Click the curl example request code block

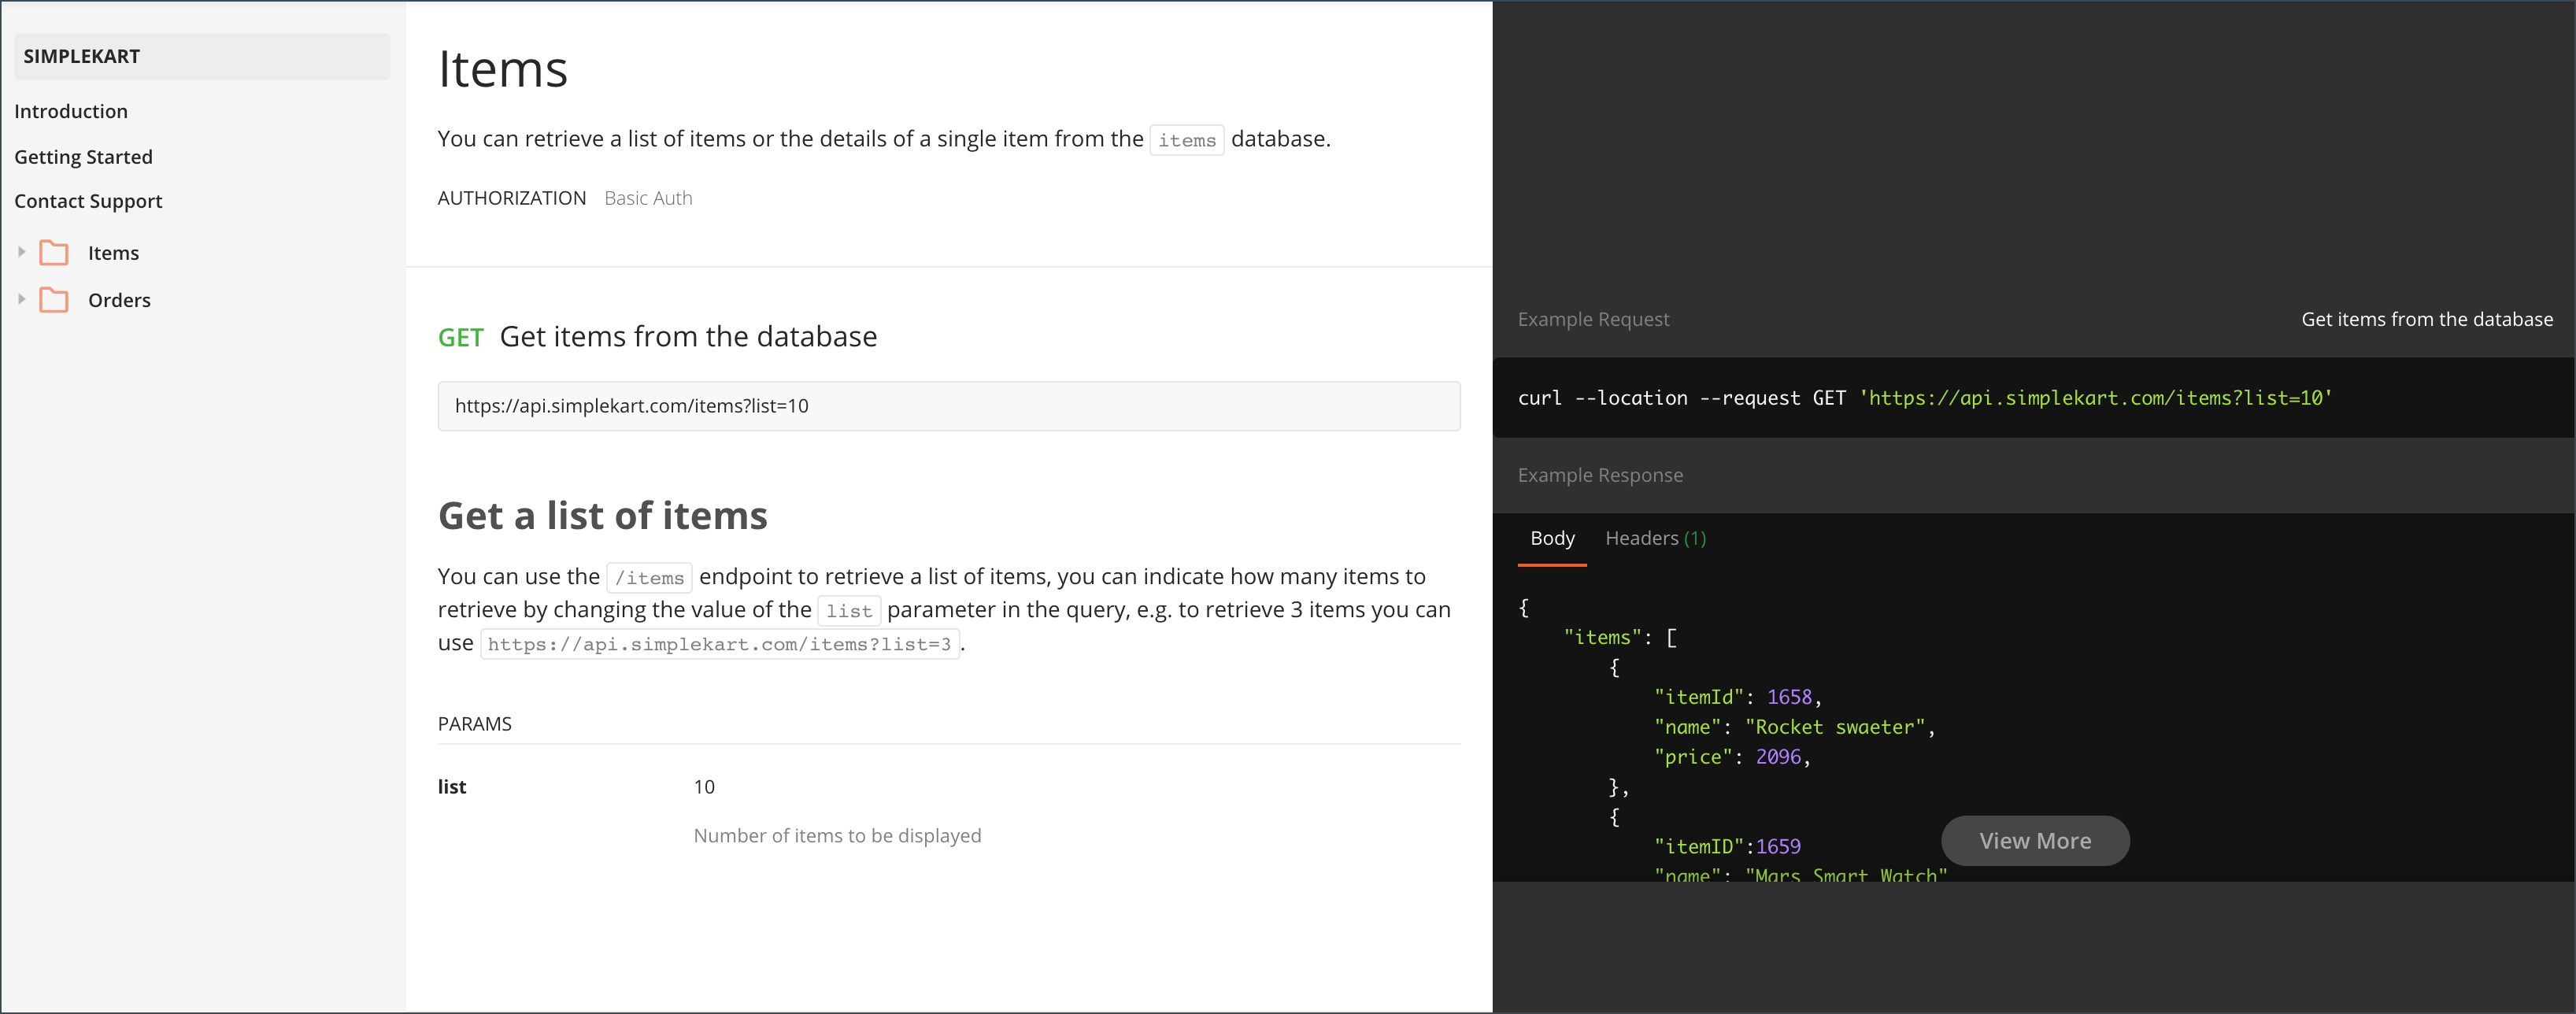2034,398
